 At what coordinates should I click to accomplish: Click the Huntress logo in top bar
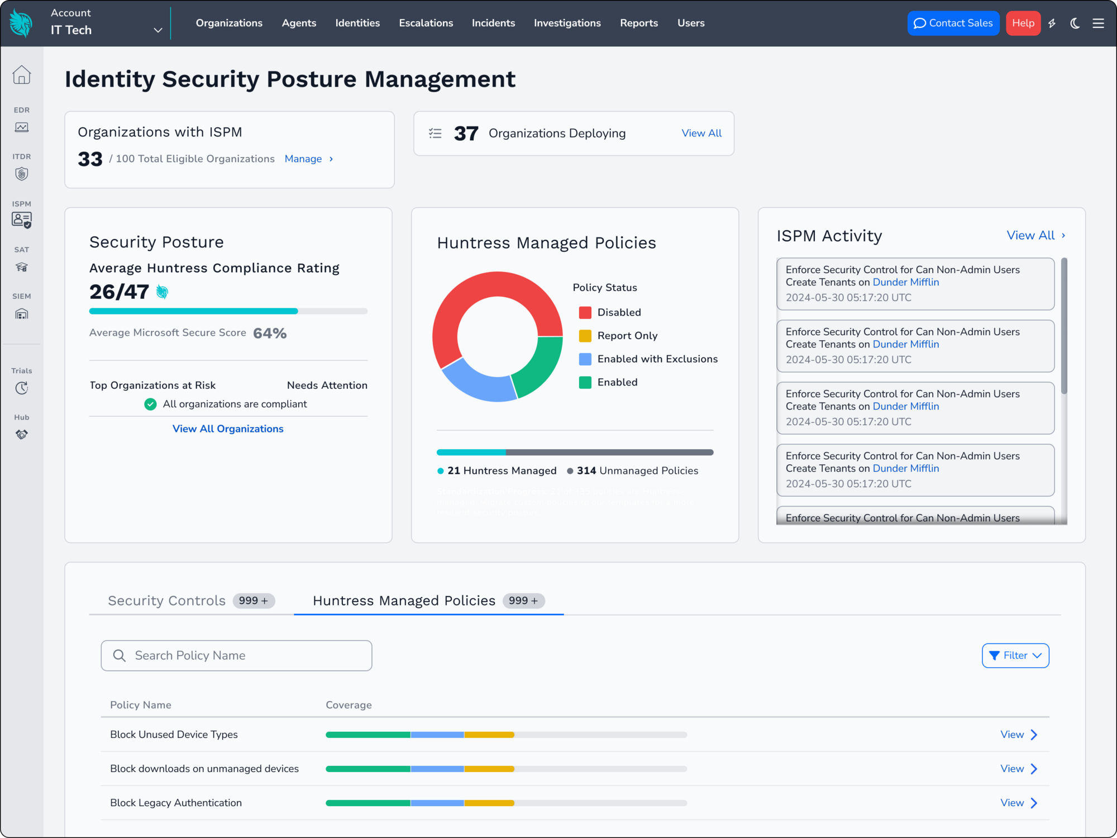[21, 23]
